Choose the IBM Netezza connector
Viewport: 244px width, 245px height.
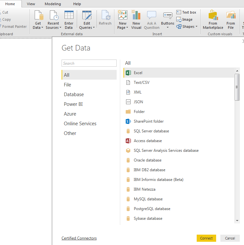179,189
